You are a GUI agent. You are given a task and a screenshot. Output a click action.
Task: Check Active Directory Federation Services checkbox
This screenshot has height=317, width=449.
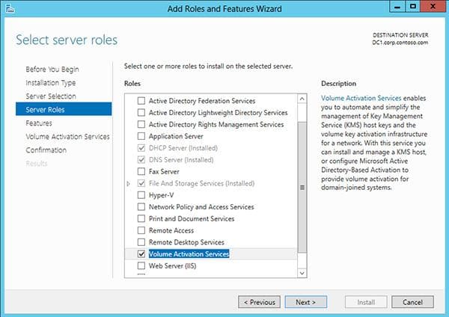[141, 101]
